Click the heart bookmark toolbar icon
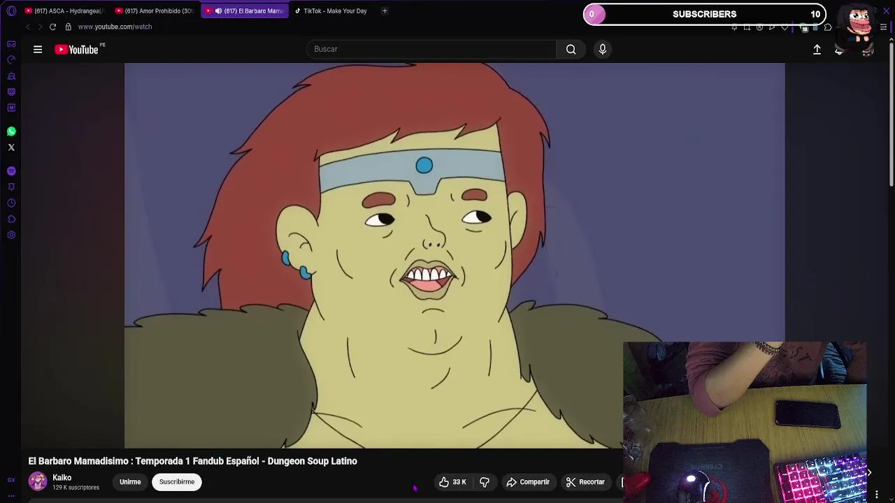The image size is (895, 503). (x=785, y=27)
